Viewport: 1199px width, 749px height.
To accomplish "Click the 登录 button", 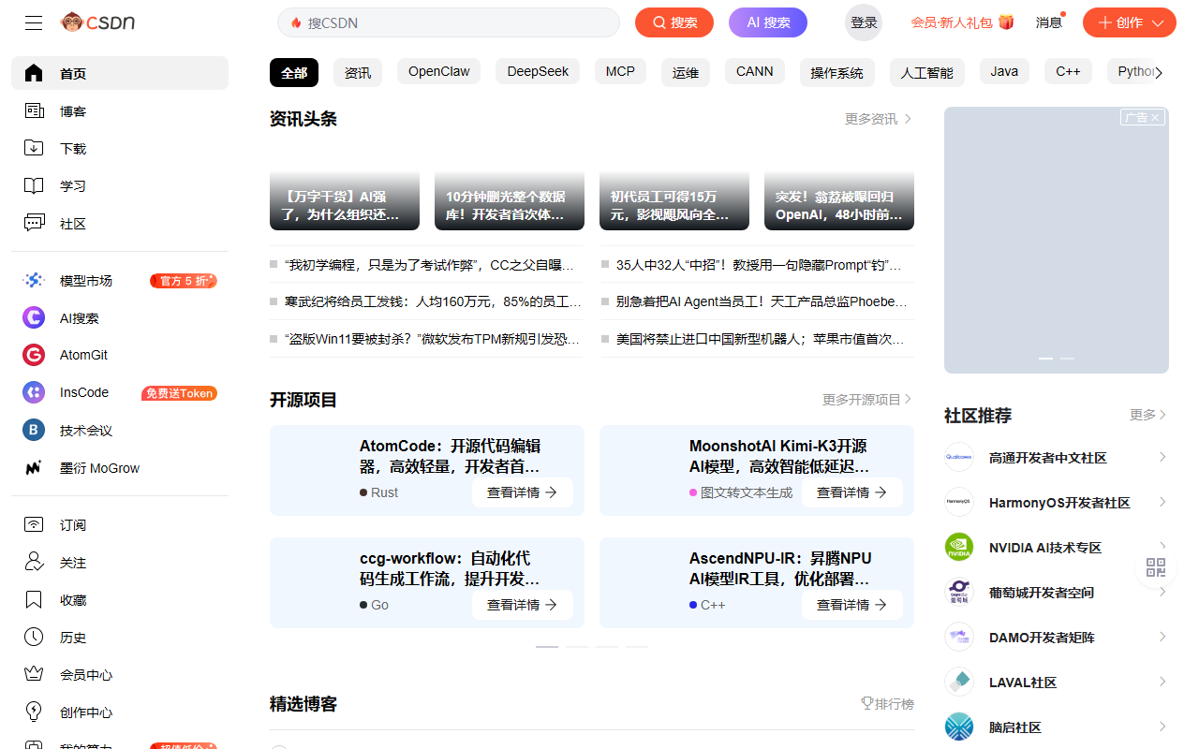I will coord(864,22).
